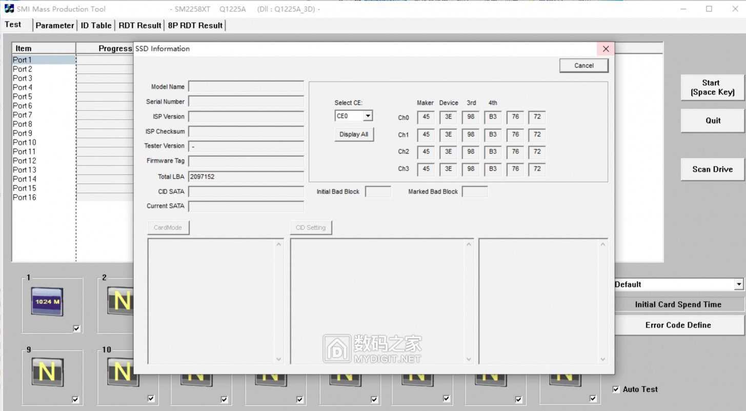746x411 pixels.
Task: Click the Quit button
Action: click(x=713, y=121)
